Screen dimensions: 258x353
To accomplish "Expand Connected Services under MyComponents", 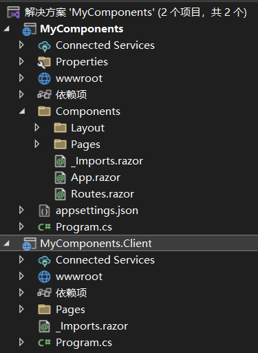I will point(21,45).
